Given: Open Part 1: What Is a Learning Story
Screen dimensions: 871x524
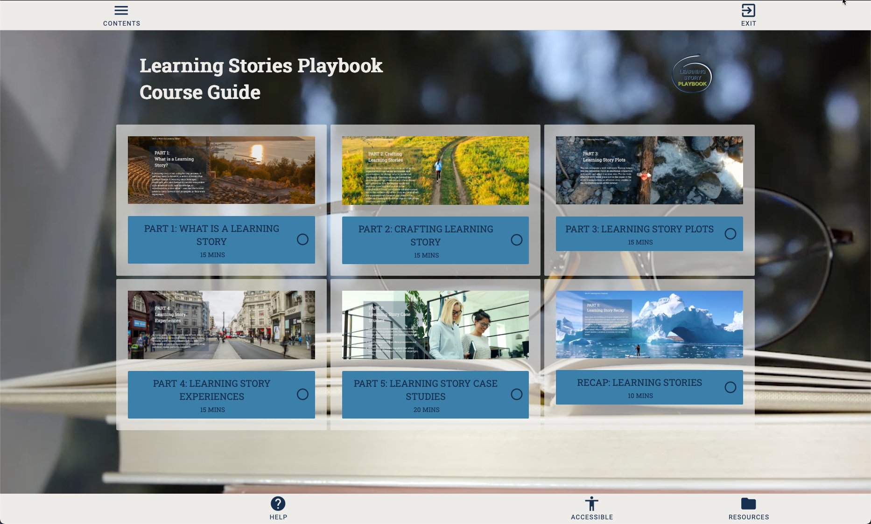Looking at the screenshot, I should pyautogui.click(x=221, y=240).
